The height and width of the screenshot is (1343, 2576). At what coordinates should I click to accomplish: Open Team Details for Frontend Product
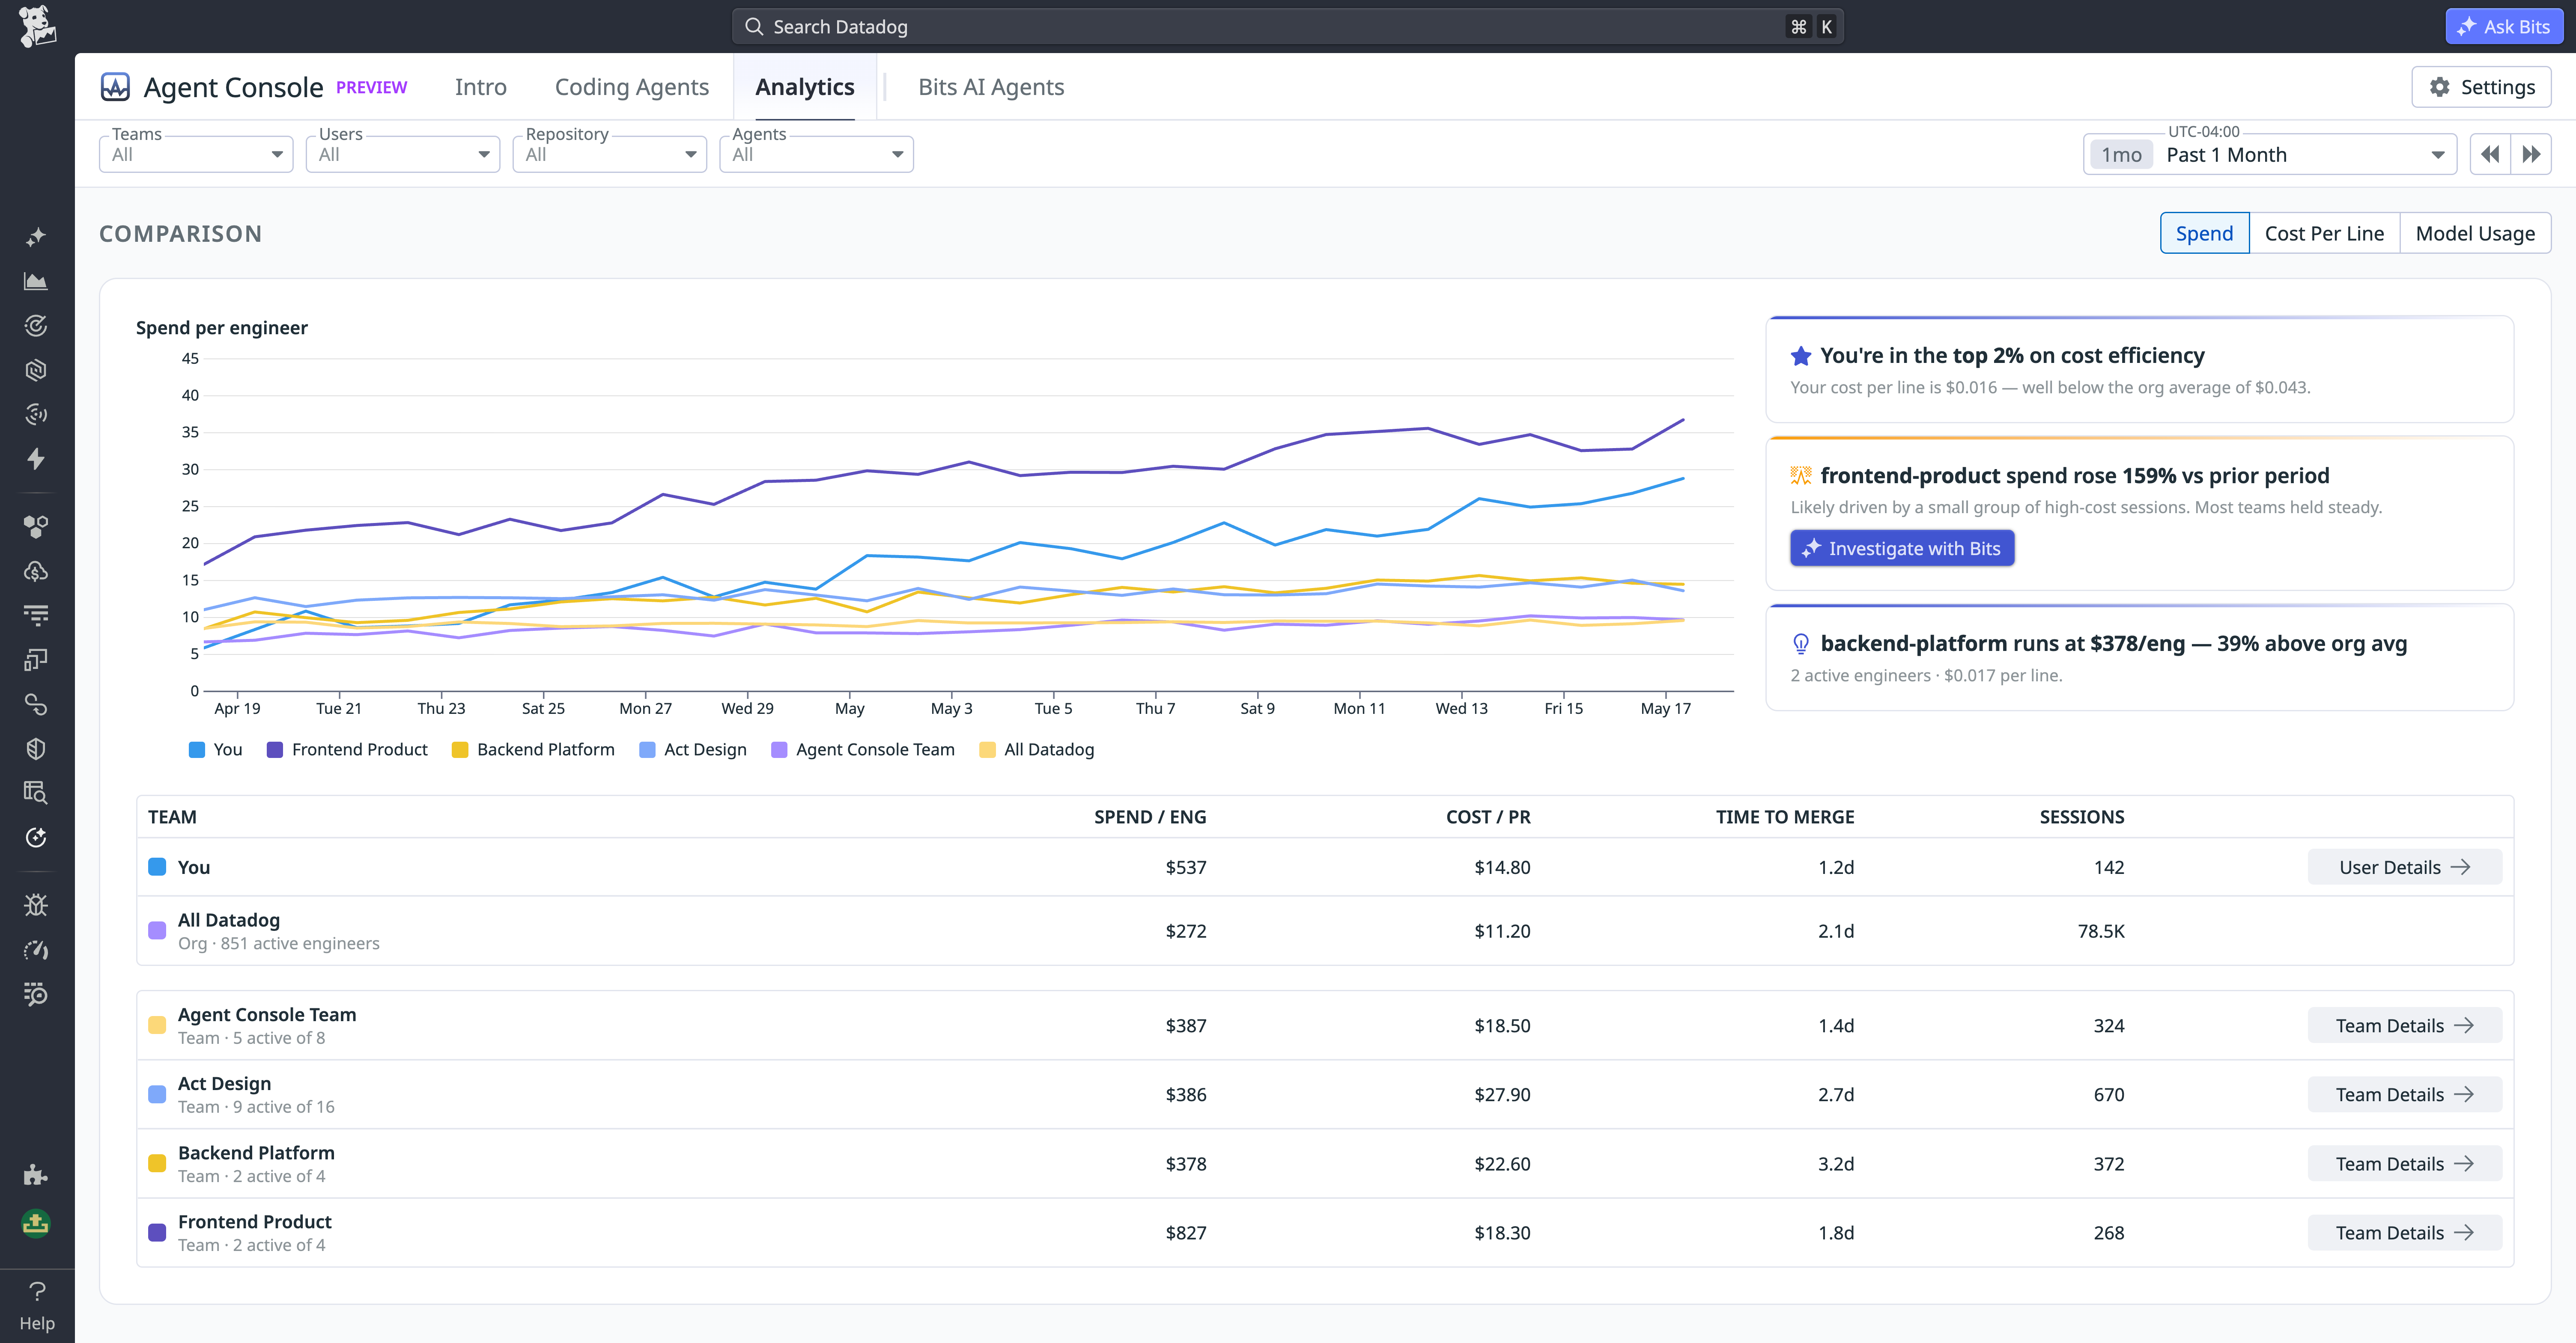[x=2405, y=1232]
